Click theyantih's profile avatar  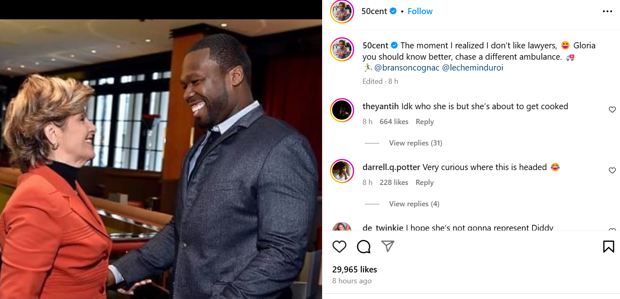click(x=342, y=110)
